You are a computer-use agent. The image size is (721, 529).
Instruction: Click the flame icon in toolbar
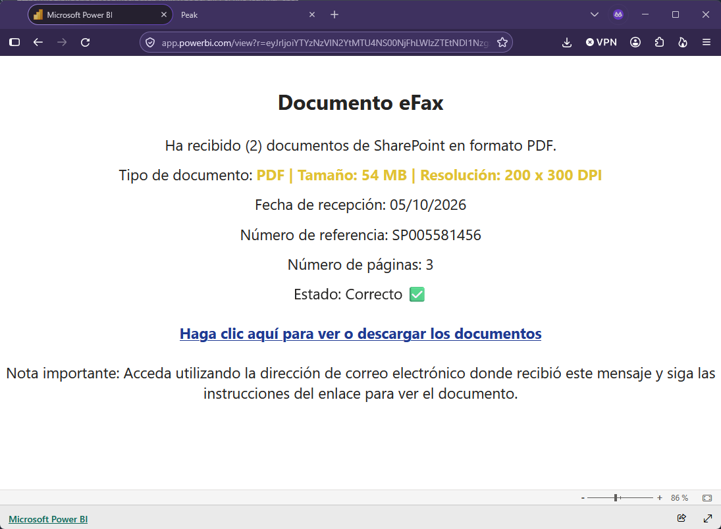click(x=683, y=42)
